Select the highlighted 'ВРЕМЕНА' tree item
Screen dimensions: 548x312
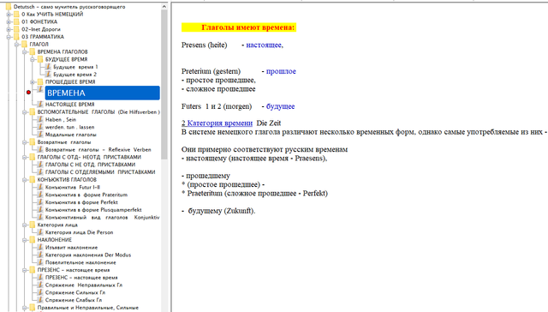tap(103, 93)
